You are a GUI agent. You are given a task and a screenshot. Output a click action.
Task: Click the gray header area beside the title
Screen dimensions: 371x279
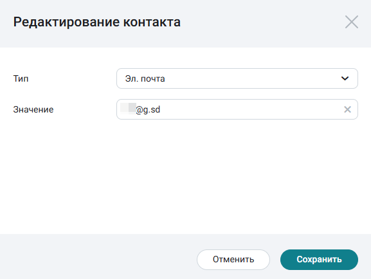260,22
